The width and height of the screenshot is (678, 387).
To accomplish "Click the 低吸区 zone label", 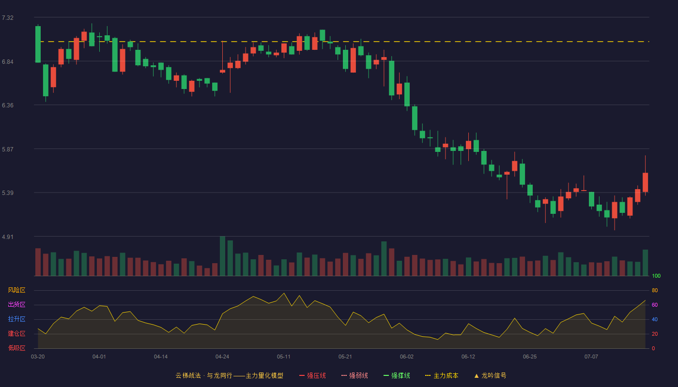I will (16, 348).
